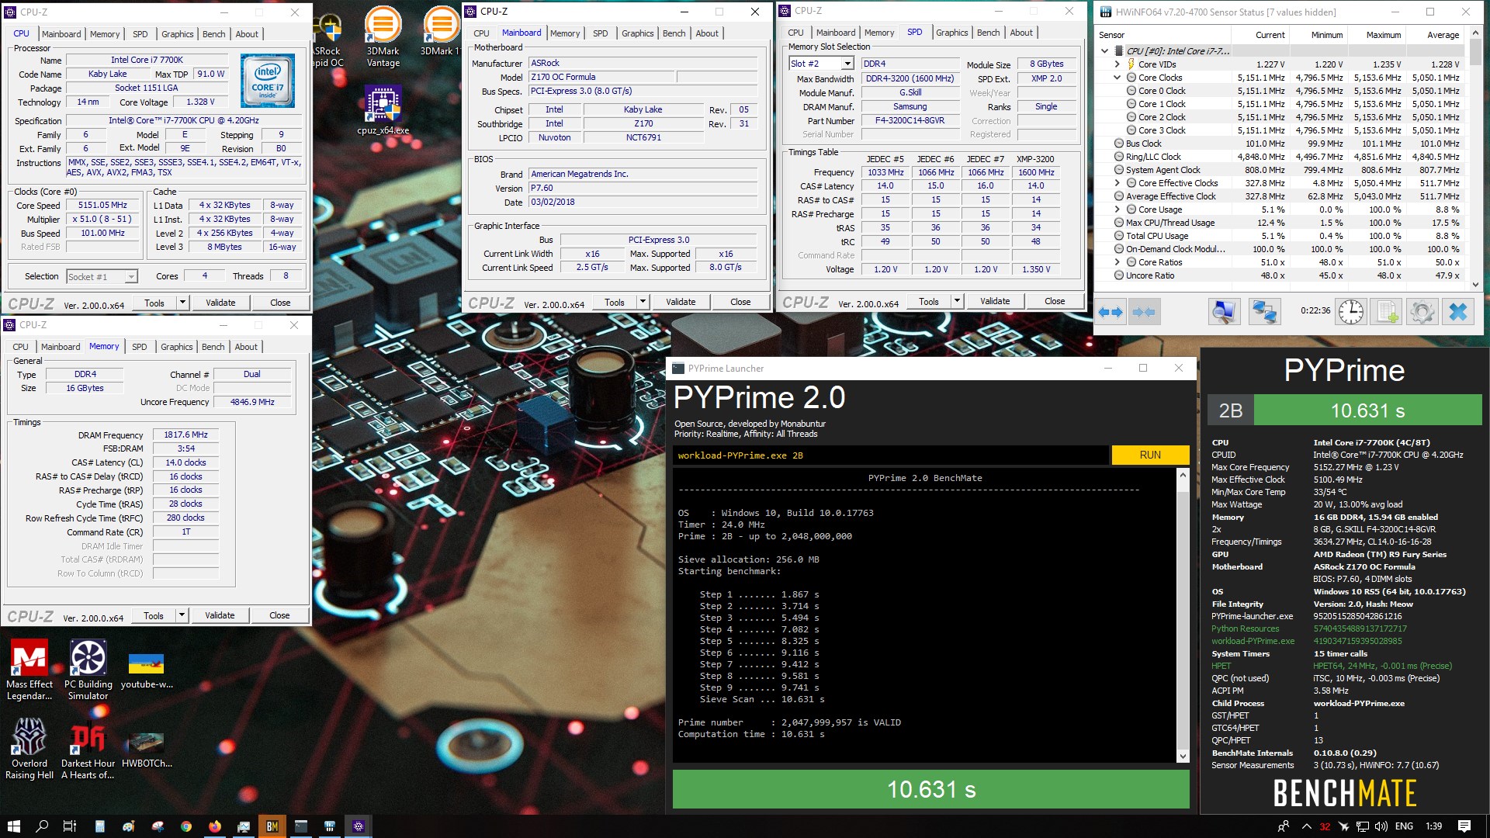Viewport: 1490px width, 838px height.
Task: Open Firefox from the taskbar
Action: click(x=215, y=826)
